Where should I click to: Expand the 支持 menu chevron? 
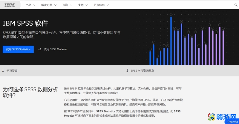point(87,5)
